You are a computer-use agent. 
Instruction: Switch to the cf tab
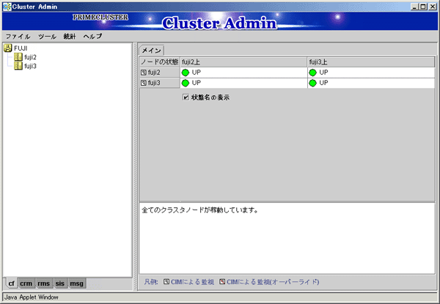[x=11, y=283]
